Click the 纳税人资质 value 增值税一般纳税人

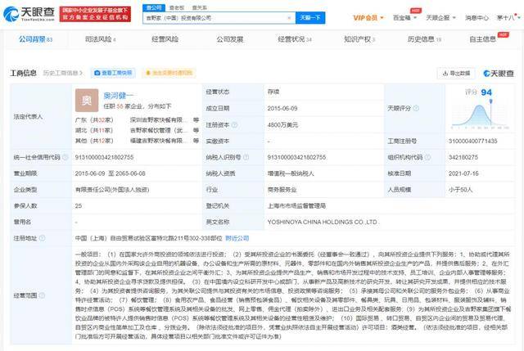(x=291, y=173)
